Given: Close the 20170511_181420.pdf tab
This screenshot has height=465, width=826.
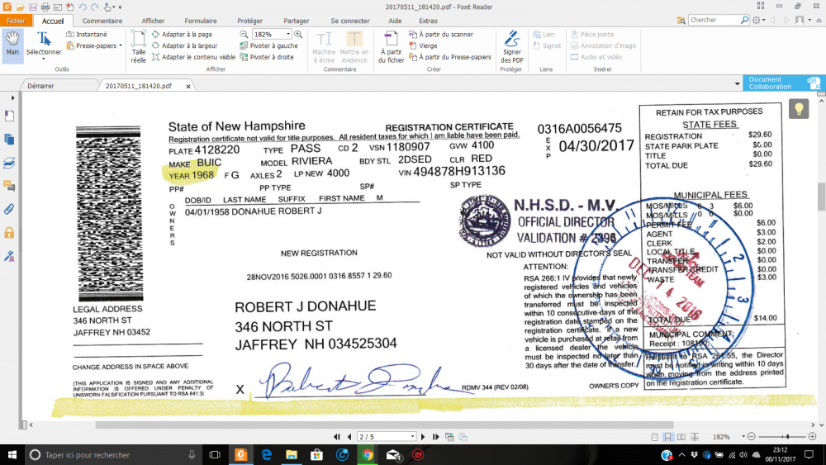Looking at the screenshot, I should click(x=188, y=87).
